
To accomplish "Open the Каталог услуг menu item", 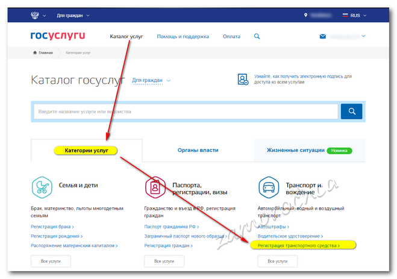I will 127,37.
